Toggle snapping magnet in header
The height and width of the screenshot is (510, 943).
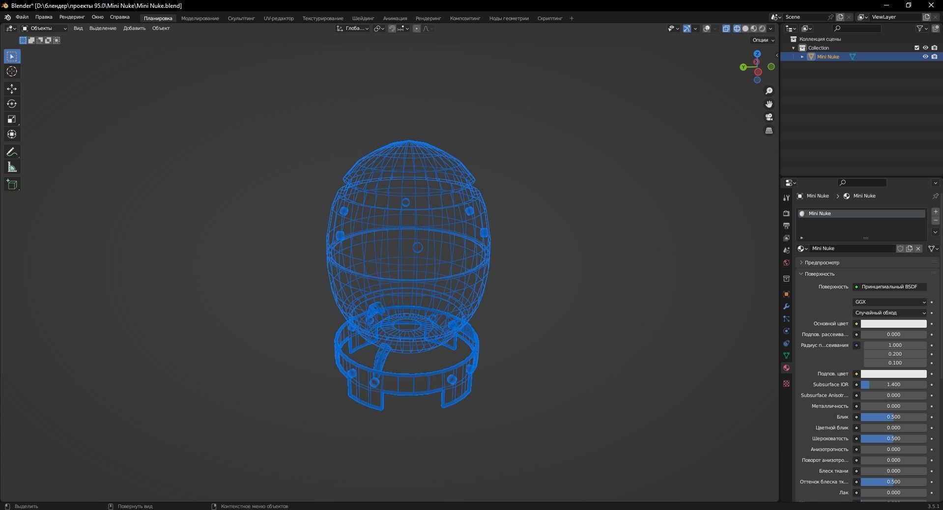392,28
